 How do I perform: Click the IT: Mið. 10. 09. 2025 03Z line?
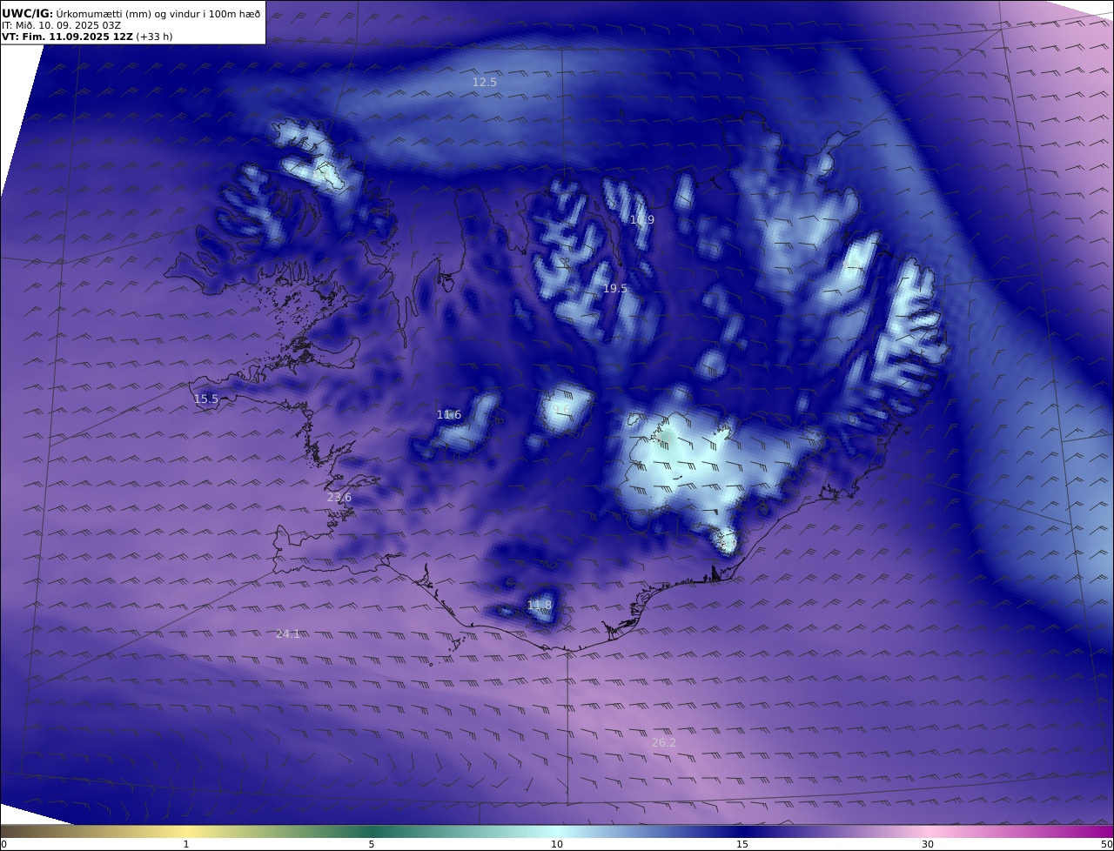(x=63, y=25)
